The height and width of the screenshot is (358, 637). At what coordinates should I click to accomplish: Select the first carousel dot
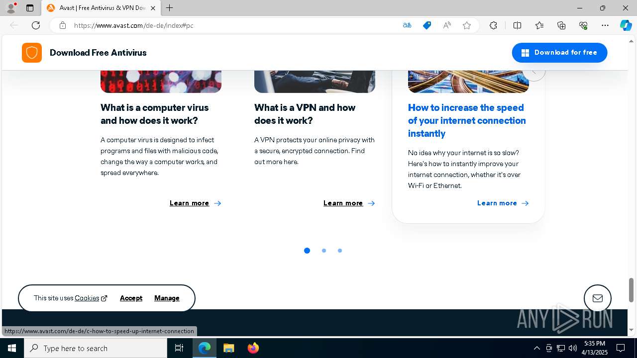pyautogui.click(x=307, y=251)
